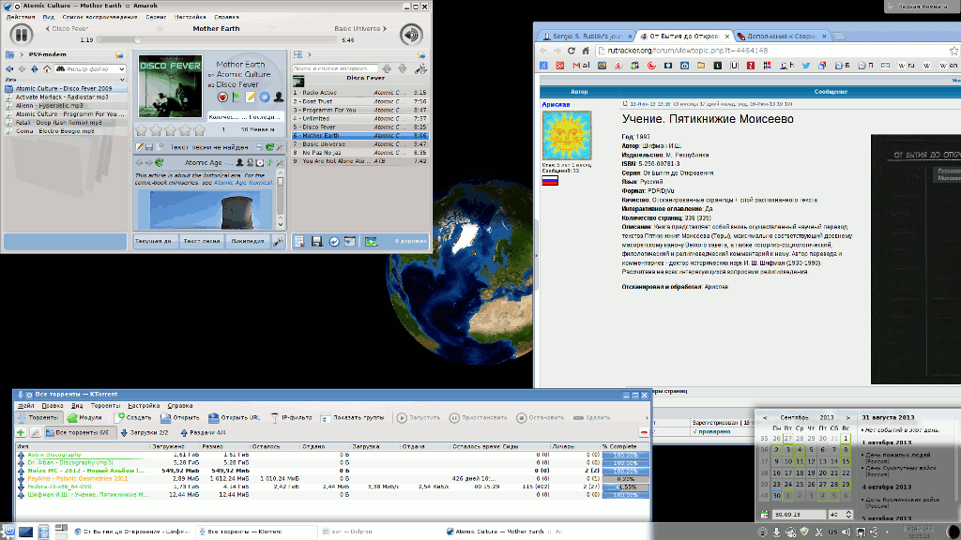Rate track with the third star

click(171, 129)
